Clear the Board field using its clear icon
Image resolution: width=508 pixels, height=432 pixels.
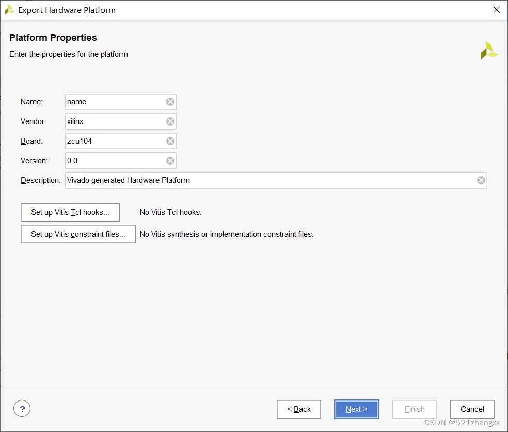pos(170,141)
